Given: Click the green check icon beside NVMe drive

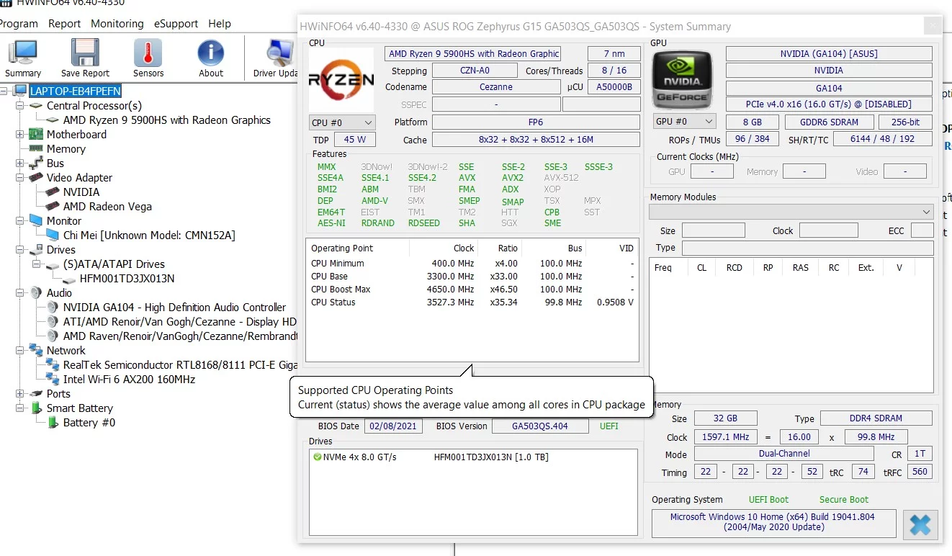Looking at the screenshot, I should point(318,457).
